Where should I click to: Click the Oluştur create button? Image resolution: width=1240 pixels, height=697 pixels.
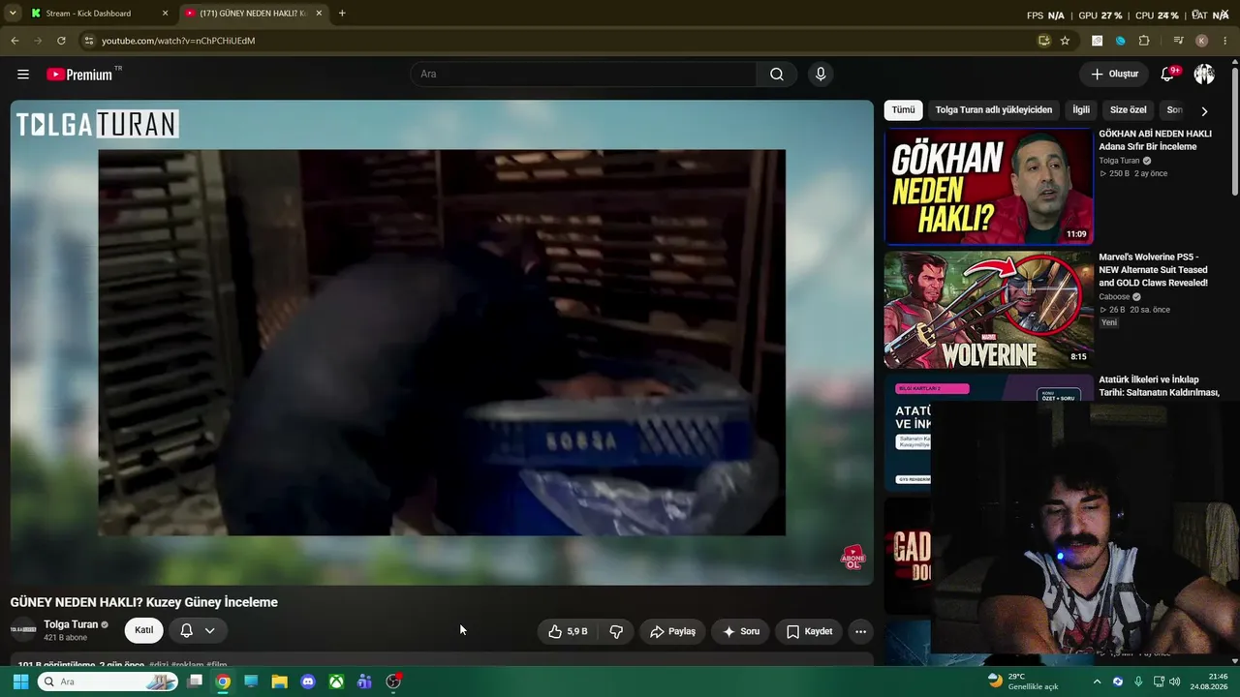1114,75
